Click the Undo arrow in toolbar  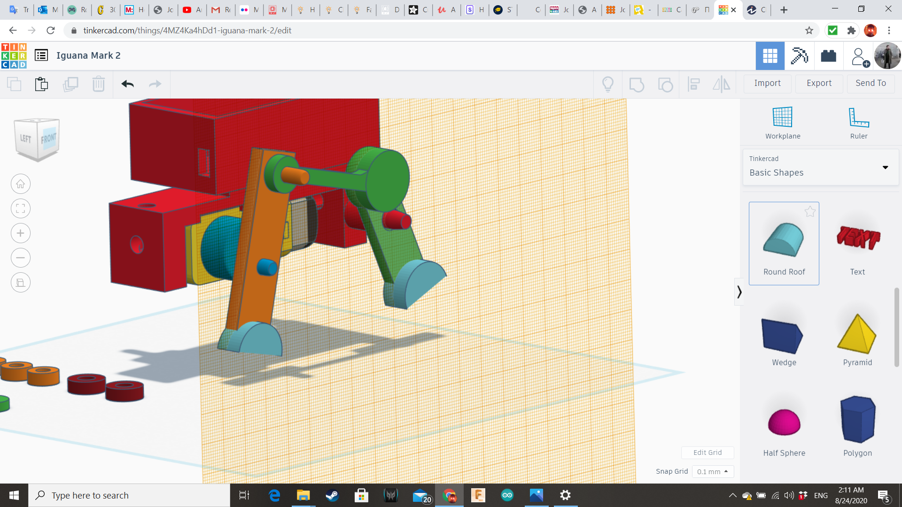click(x=127, y=84)
